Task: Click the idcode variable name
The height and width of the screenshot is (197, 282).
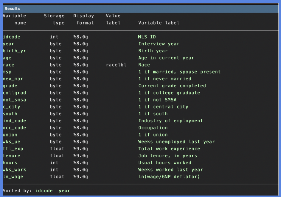Action: click(x=11, y=37)
